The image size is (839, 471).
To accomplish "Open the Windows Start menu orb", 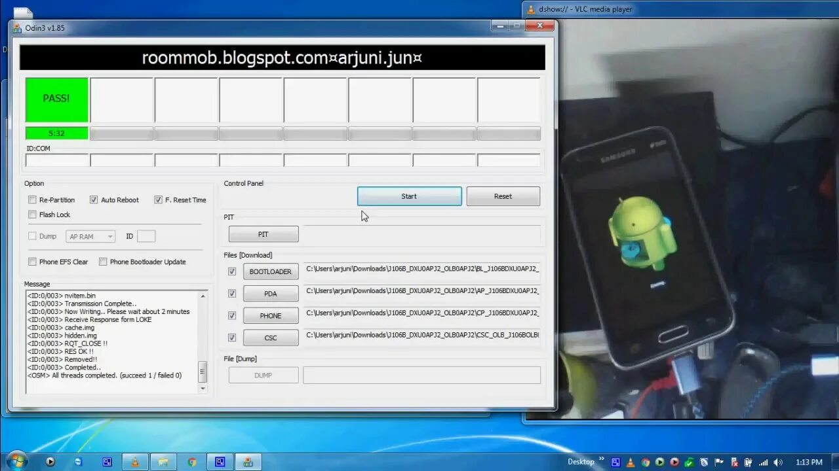I will (16, 461).
